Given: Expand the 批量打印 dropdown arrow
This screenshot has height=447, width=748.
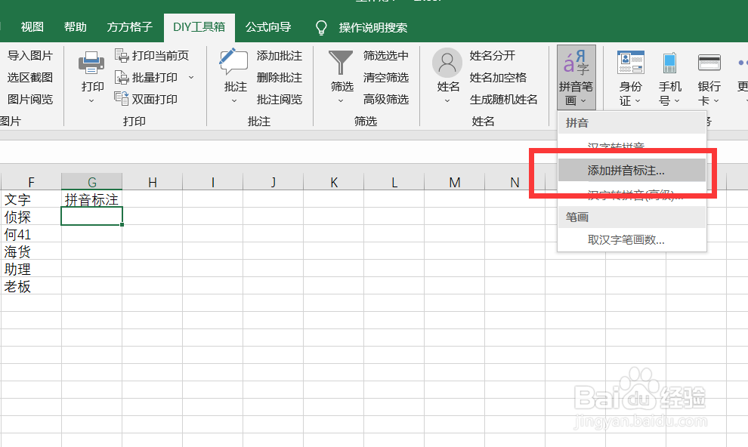Looking at the screenshot, I should pyautogui.click(x=190, y=77).
